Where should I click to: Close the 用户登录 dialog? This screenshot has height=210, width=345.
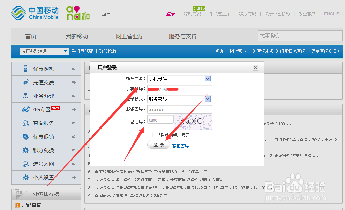(255, 68)
